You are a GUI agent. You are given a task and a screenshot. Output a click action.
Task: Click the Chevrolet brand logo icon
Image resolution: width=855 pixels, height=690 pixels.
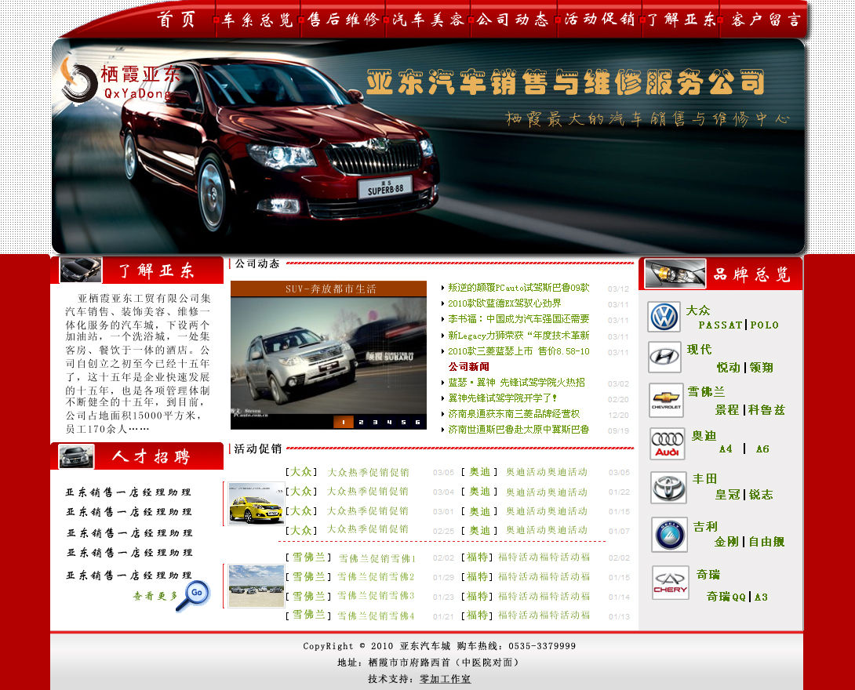(666, 401)
